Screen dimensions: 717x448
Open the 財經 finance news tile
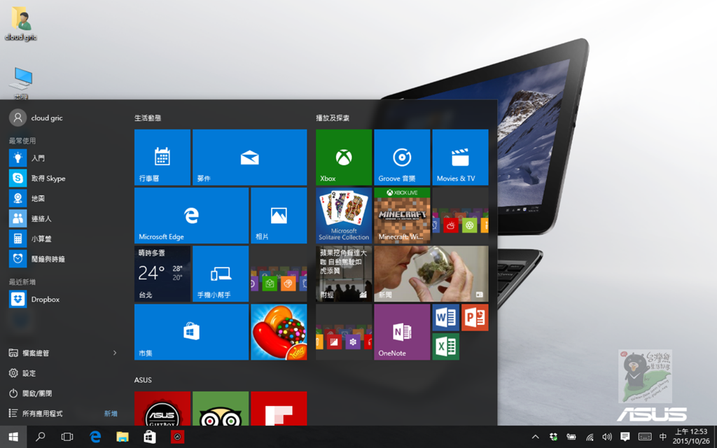pyautogui.click(x=344, y=274)
